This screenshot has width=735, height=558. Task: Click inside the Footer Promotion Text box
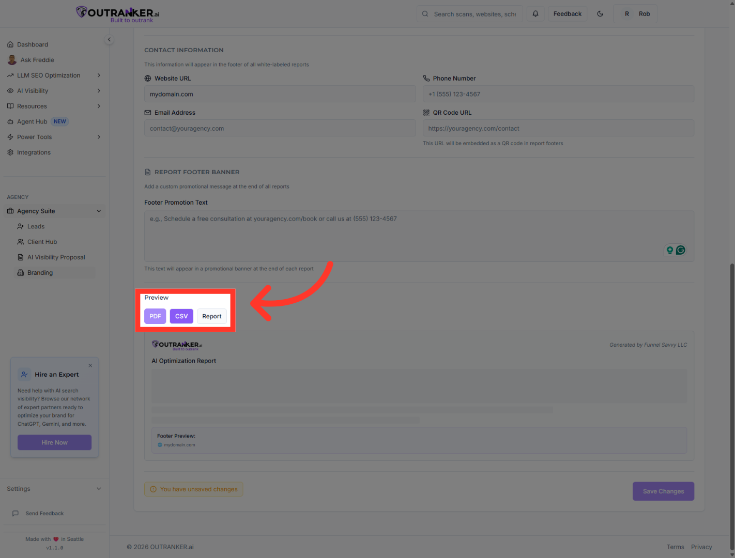point(362,235)
